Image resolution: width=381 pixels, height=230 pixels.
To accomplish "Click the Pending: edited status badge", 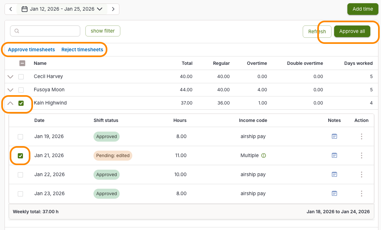I will click(x=113, y=155).
